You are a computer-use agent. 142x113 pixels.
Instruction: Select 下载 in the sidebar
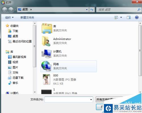[x=15, y=31]
